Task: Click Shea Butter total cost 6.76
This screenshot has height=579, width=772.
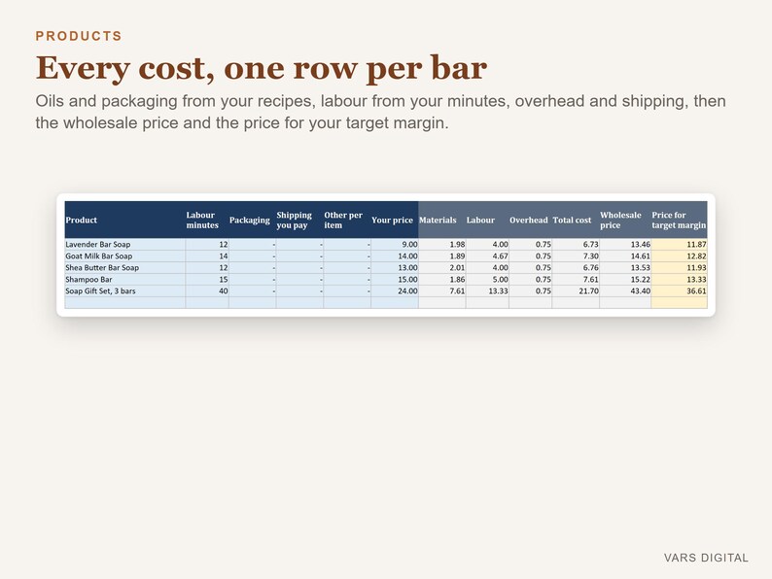Action: [576, 268]
